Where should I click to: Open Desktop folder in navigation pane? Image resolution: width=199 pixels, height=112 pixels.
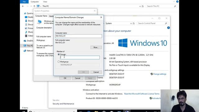coord(29,17)
